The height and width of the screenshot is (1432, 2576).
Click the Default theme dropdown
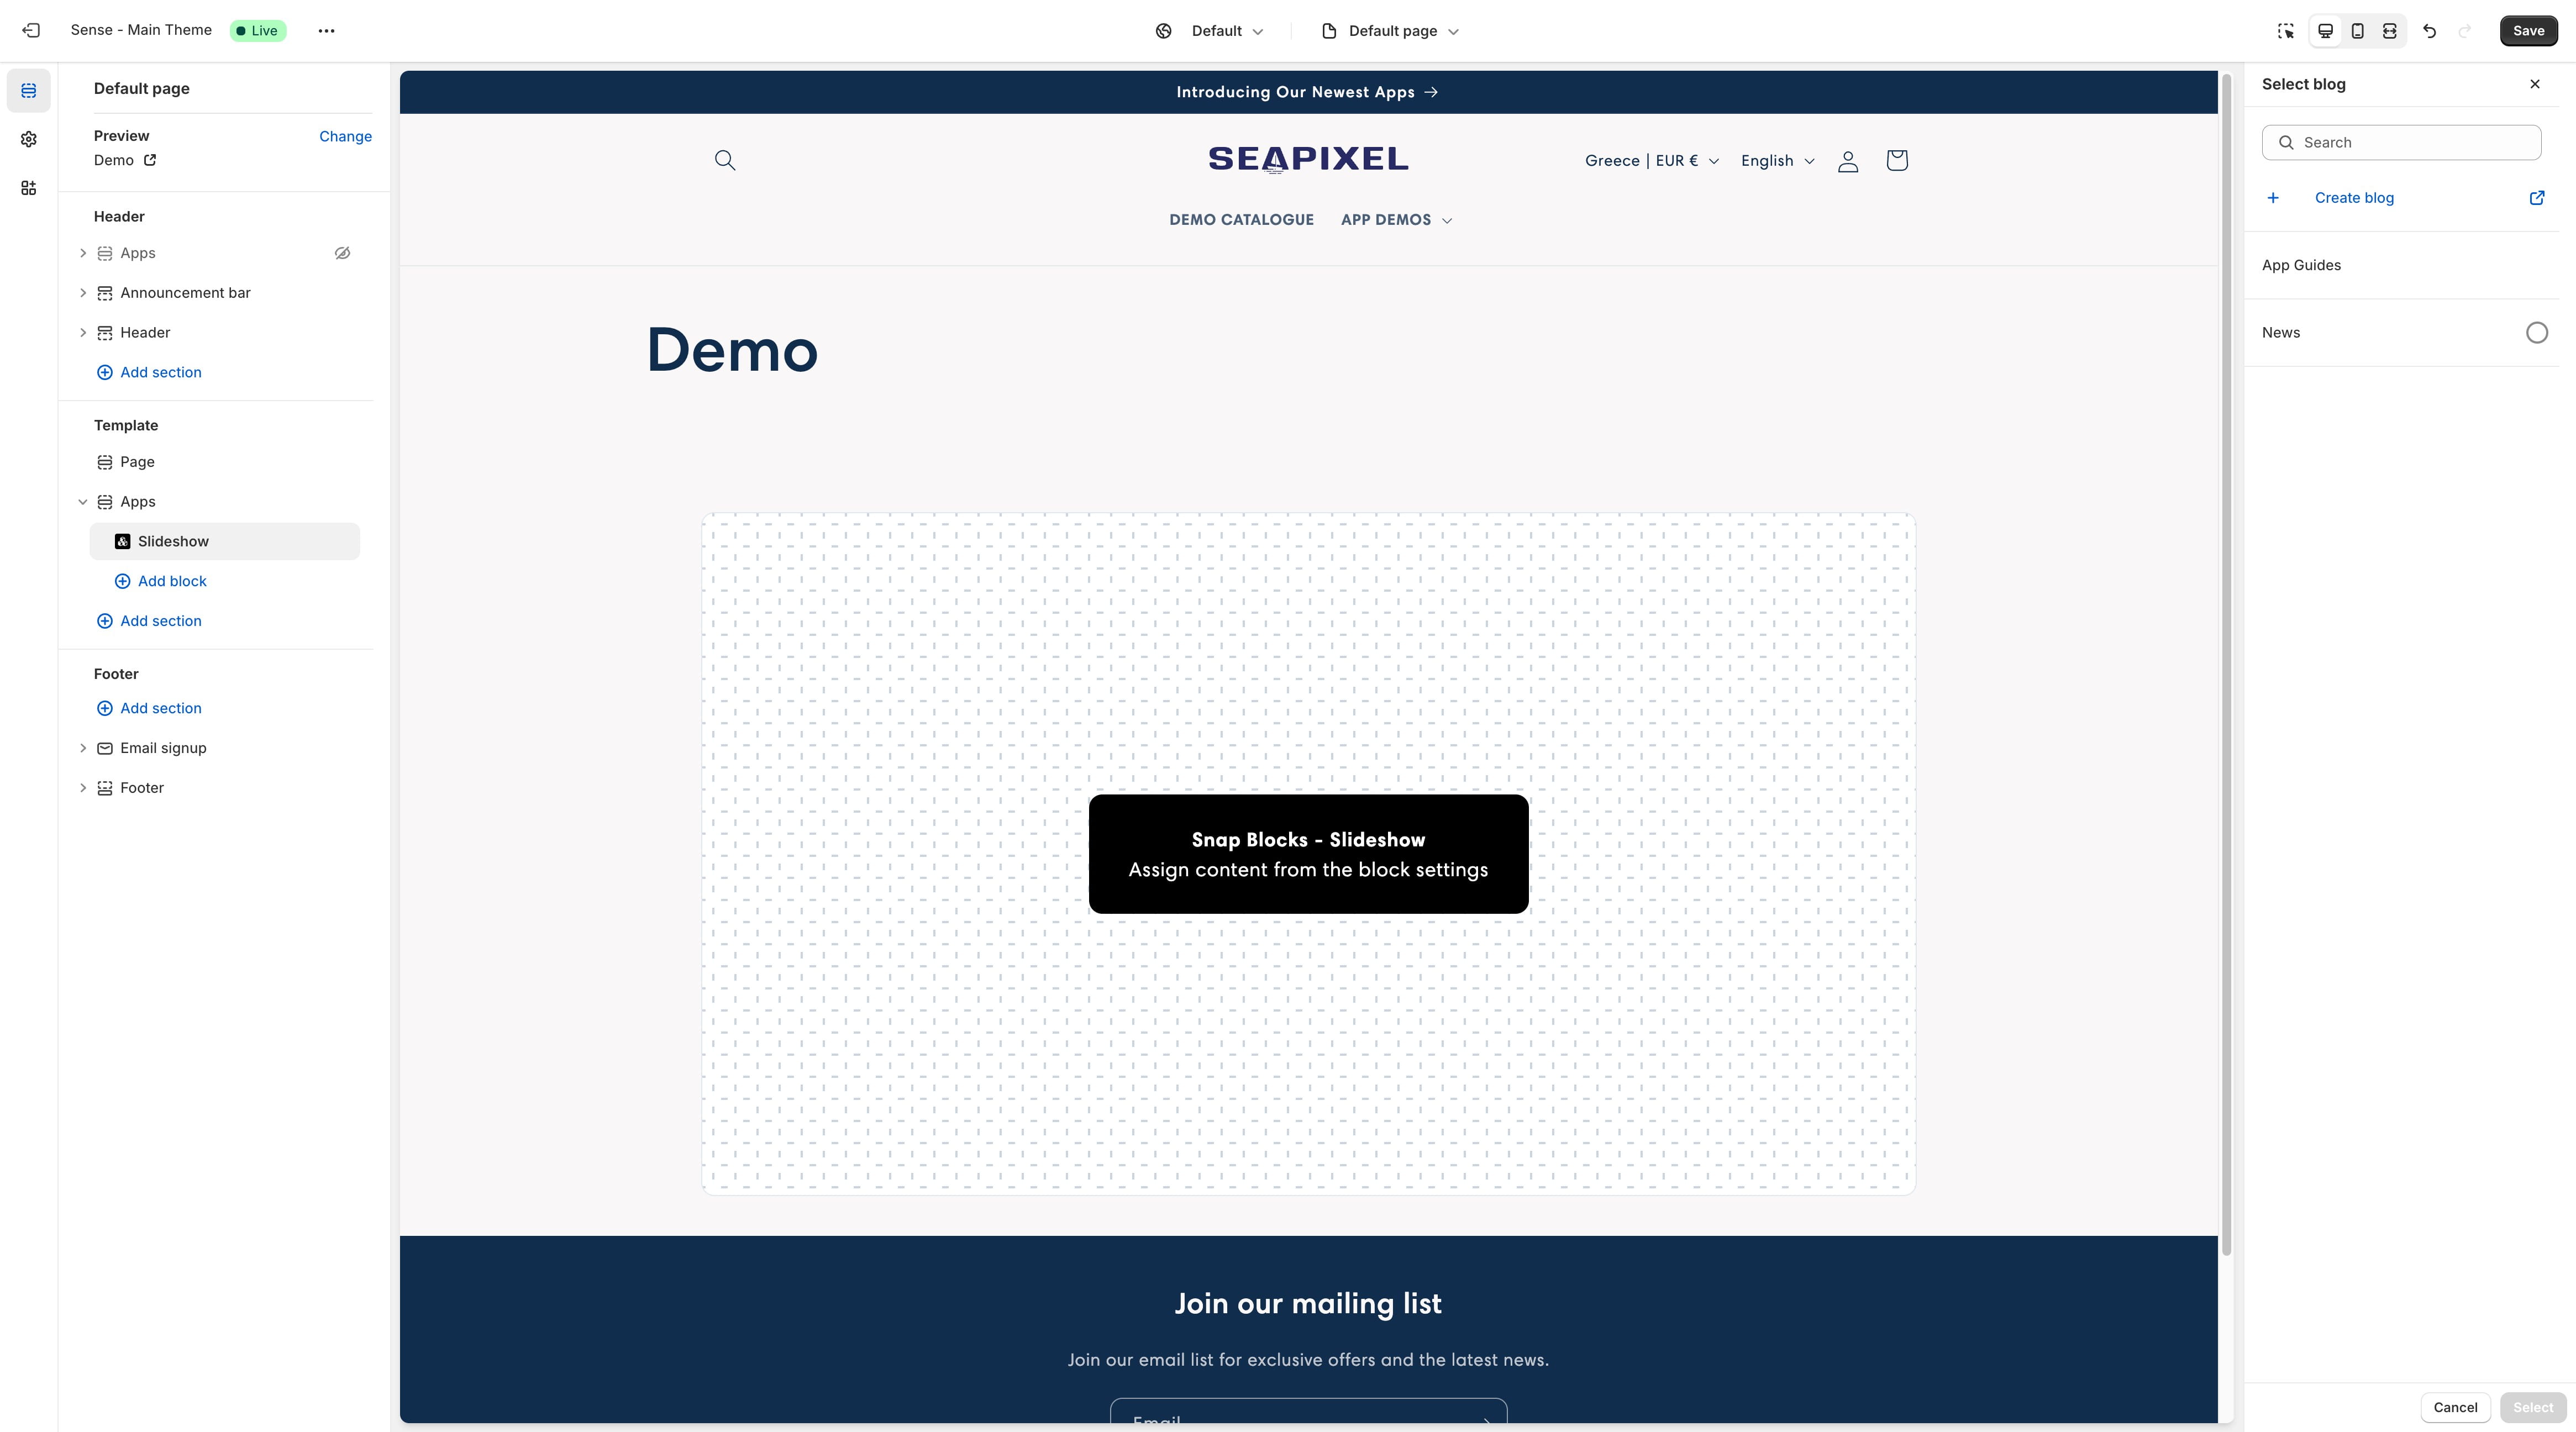click(1211, 30)
